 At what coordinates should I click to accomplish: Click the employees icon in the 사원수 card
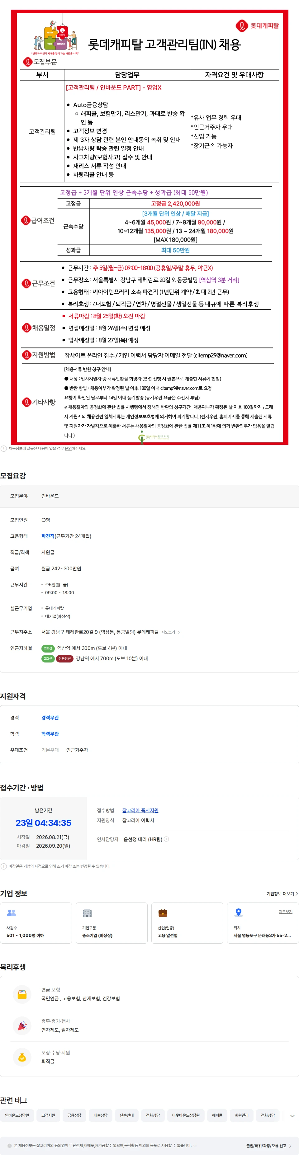click(x=12, y=912)
